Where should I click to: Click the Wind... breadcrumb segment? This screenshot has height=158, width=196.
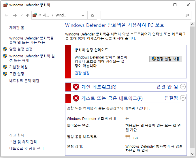pyautogui.click(x=61, y=15)
